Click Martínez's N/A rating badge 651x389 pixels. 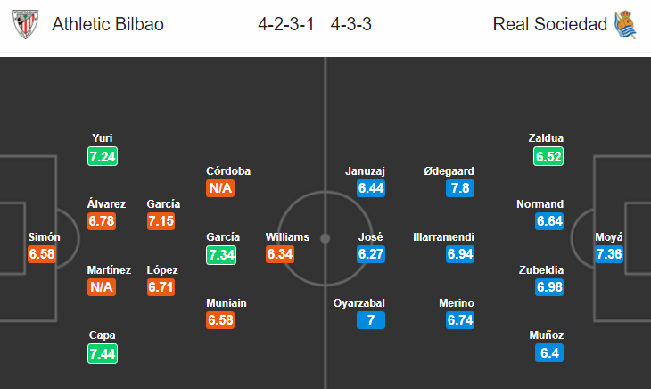coord(102,287)
